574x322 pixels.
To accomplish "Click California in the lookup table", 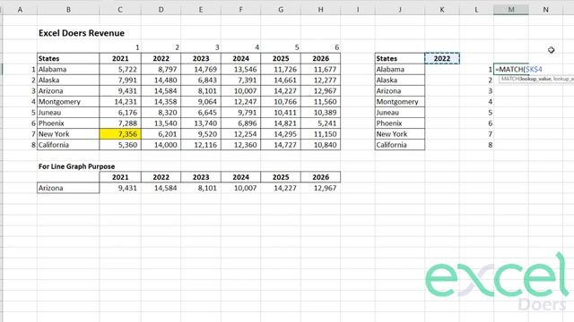I will pos(400,145).
